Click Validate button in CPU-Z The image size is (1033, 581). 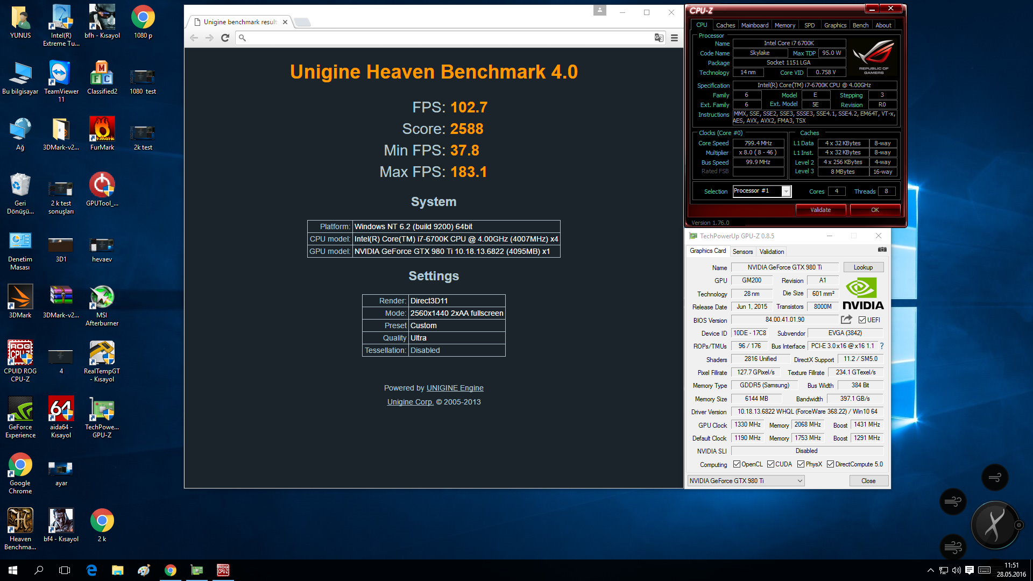pos(820,210)
